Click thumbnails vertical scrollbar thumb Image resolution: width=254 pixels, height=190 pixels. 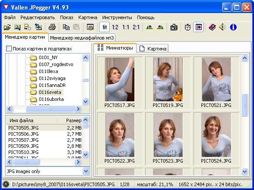pos(244,105)
